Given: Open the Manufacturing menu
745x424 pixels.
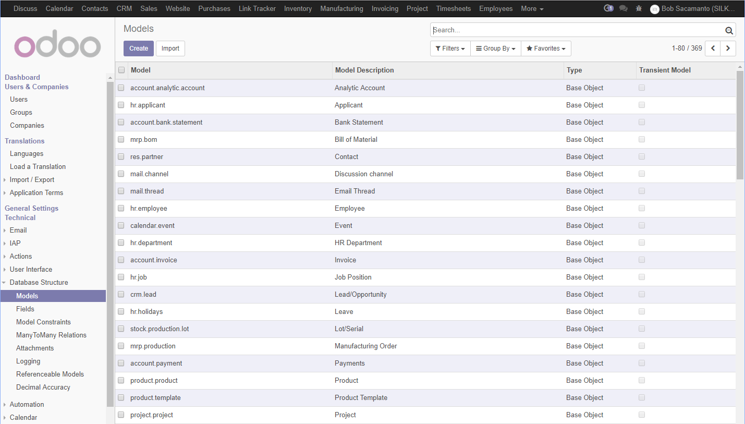Looking at the screenshot, I should [x=342, y=8].
